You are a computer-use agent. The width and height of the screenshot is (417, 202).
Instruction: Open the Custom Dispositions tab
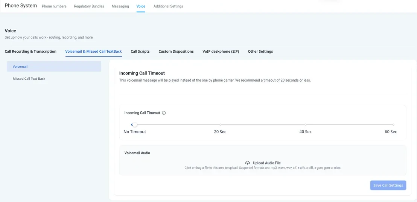(176, 51)
